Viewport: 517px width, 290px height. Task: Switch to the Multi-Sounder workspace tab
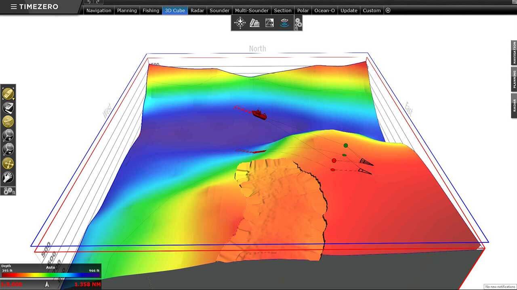(x=251, y=10)
